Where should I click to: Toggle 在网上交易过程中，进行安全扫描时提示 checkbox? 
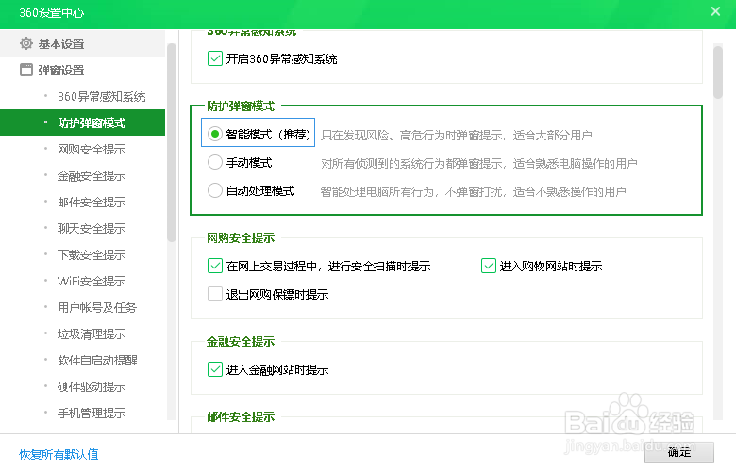(x=215, y=266)
